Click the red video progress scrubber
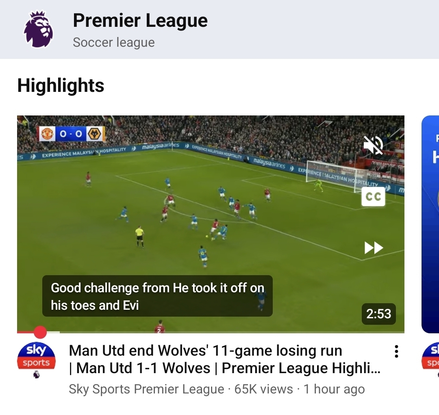 point(40,332)
